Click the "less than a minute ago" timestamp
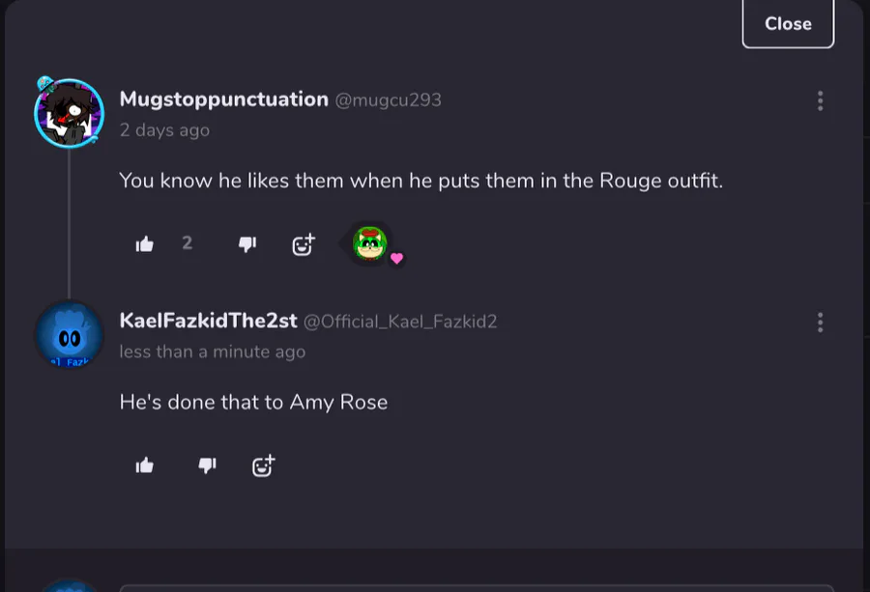Image resolution: width=870 pixels, height=592 pixels. tap(212, 352)
